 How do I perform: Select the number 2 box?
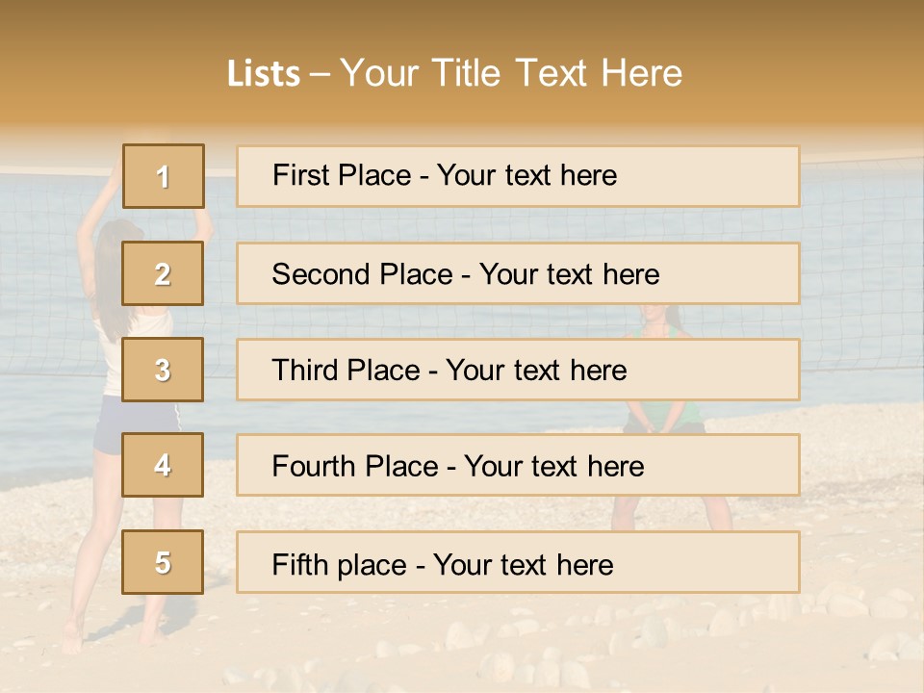click(164, 273)
